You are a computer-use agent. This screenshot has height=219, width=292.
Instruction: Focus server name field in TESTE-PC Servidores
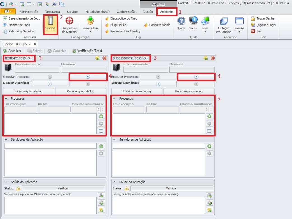pyautogui.click(x=50, y=146)
